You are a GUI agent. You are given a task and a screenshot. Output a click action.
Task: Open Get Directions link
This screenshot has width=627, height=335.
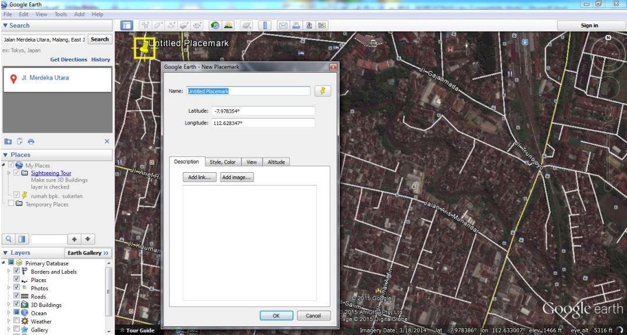69,59
